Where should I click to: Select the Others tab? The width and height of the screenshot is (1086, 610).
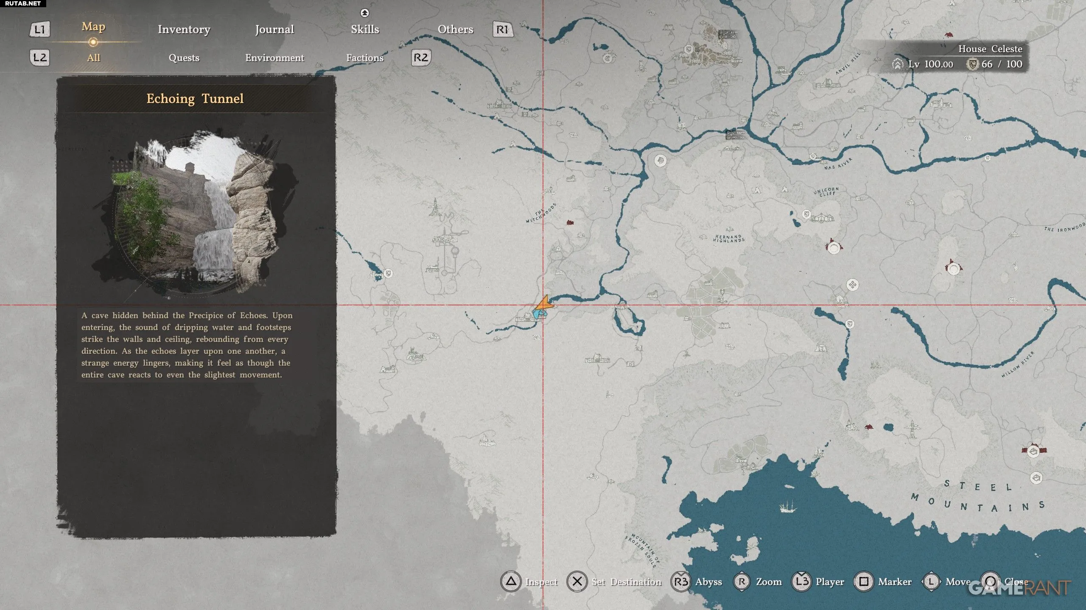pos(455,29)
